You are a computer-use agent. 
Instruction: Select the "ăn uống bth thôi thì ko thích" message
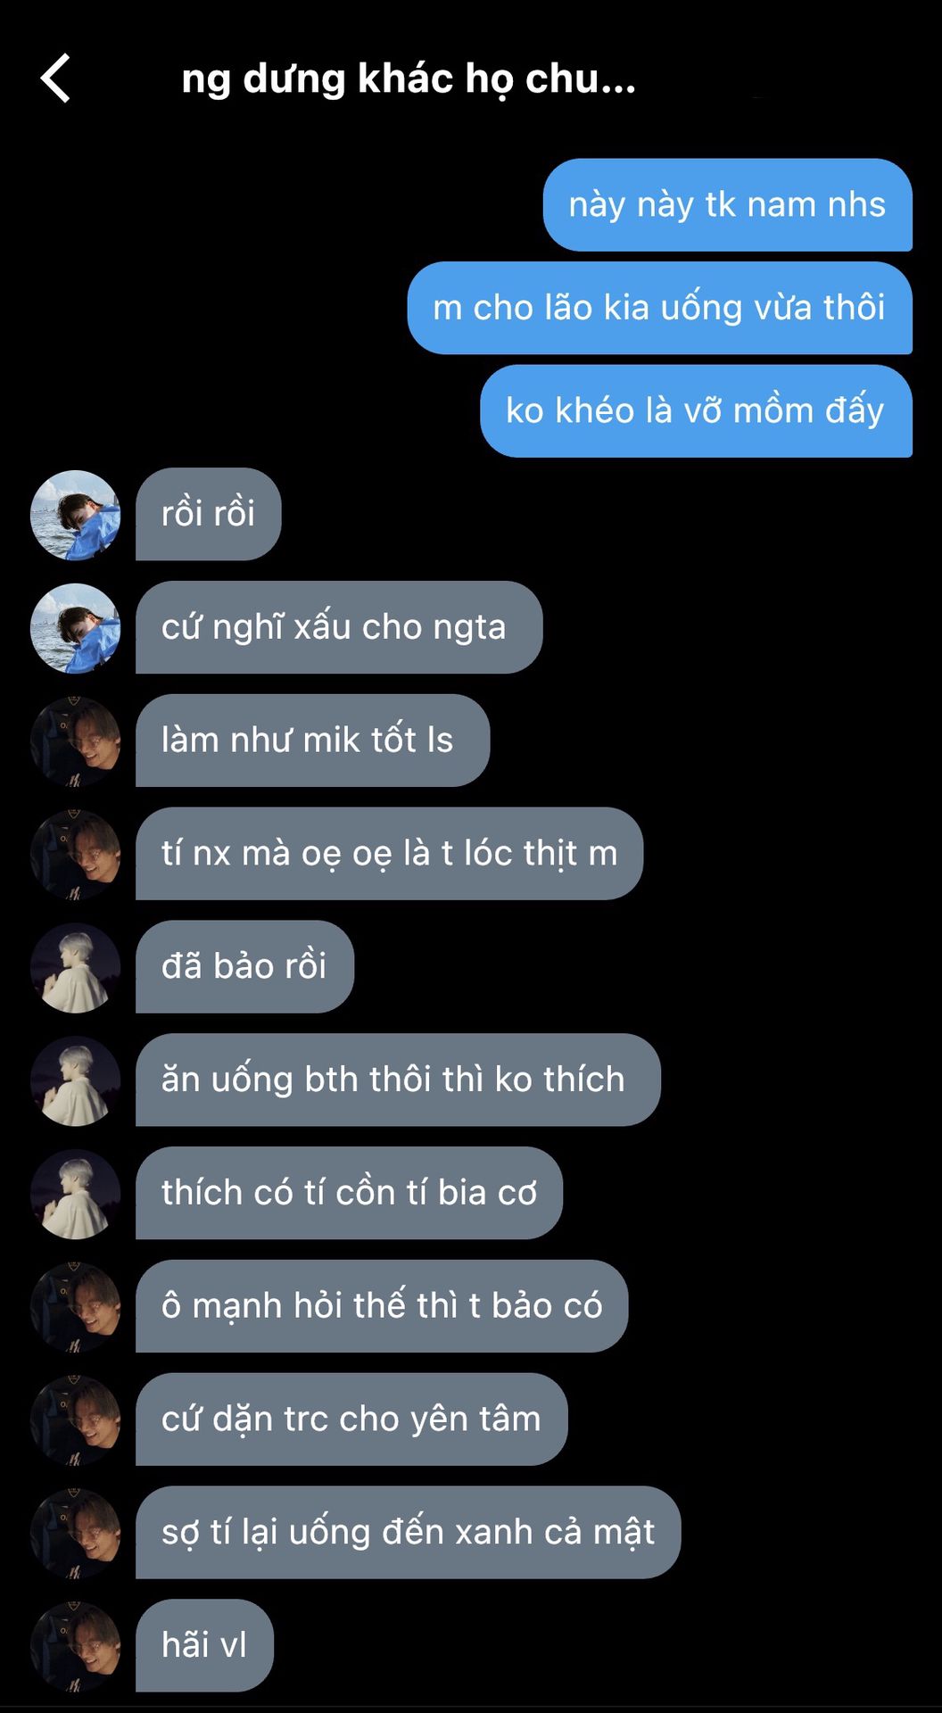(398, 1080)
